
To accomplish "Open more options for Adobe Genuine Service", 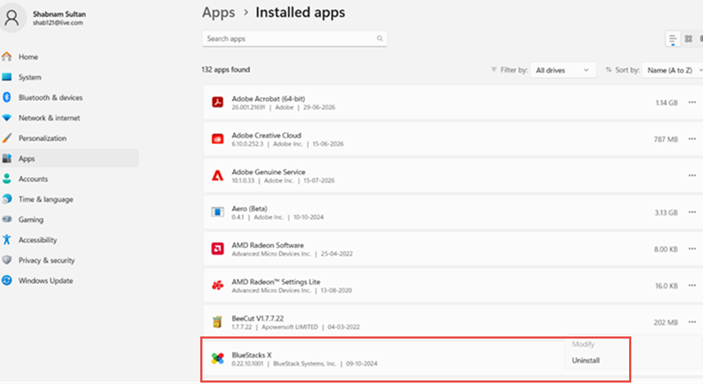I will 692,175.
